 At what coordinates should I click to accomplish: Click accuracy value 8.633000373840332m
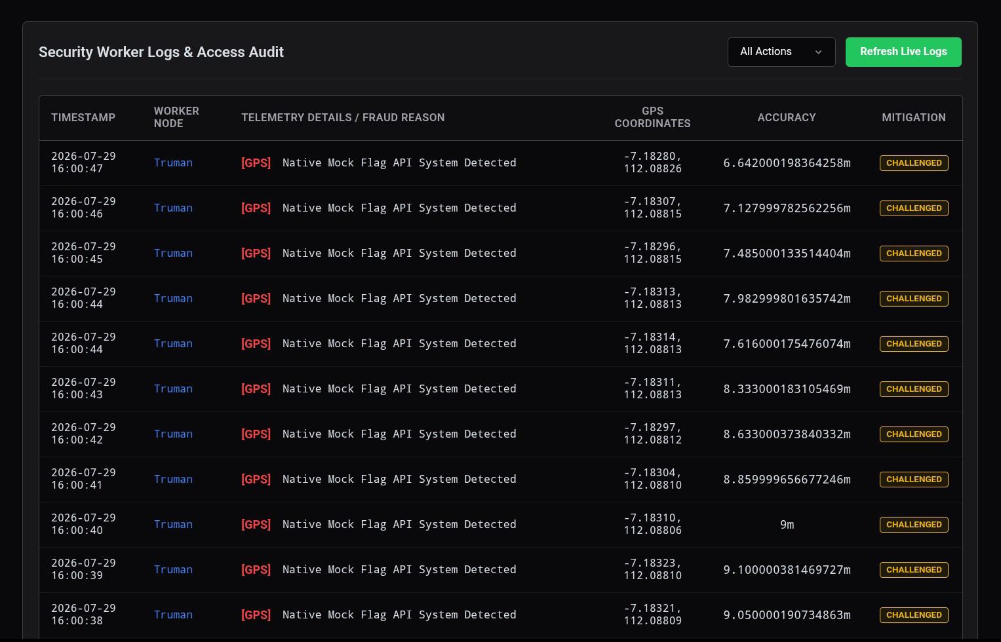787,434
